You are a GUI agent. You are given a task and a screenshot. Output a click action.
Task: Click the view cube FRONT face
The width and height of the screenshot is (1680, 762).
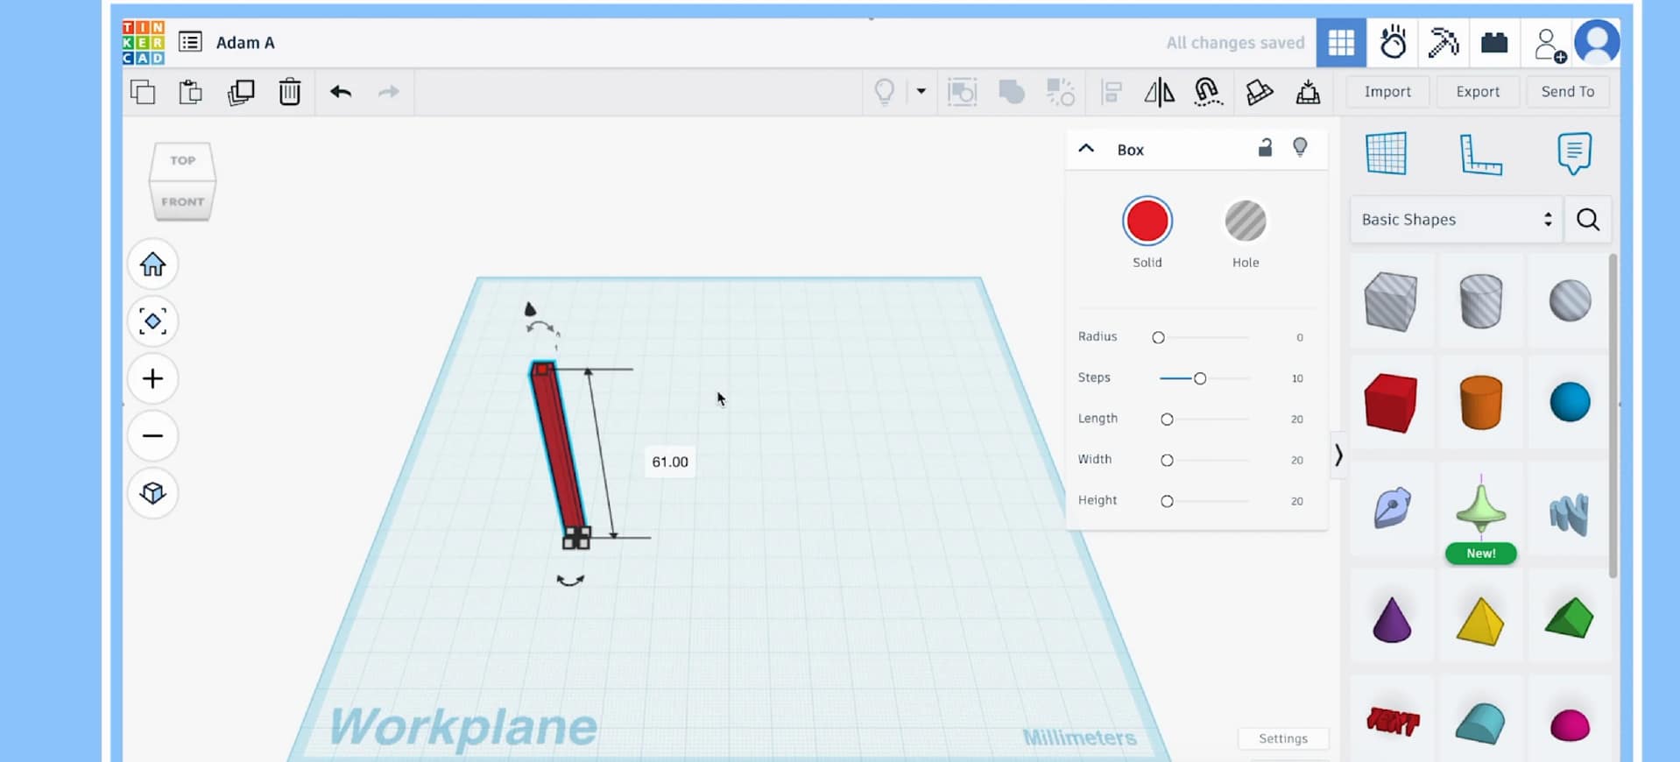click(182, 201)
